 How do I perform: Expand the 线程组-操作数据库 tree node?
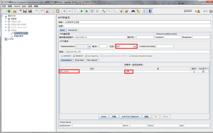pos(6,24)
